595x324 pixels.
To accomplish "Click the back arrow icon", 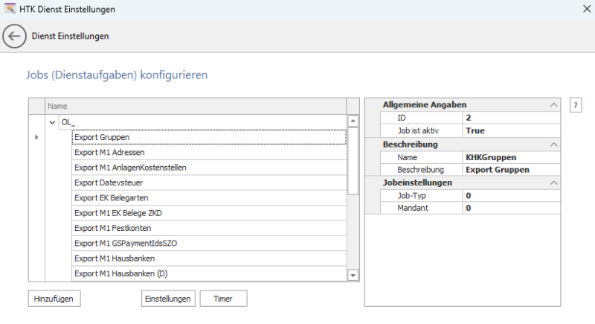I will (15, 36).
